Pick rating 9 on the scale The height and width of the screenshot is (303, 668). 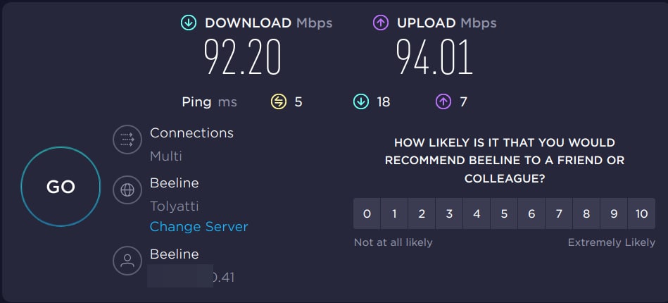[x=614, y=214]
